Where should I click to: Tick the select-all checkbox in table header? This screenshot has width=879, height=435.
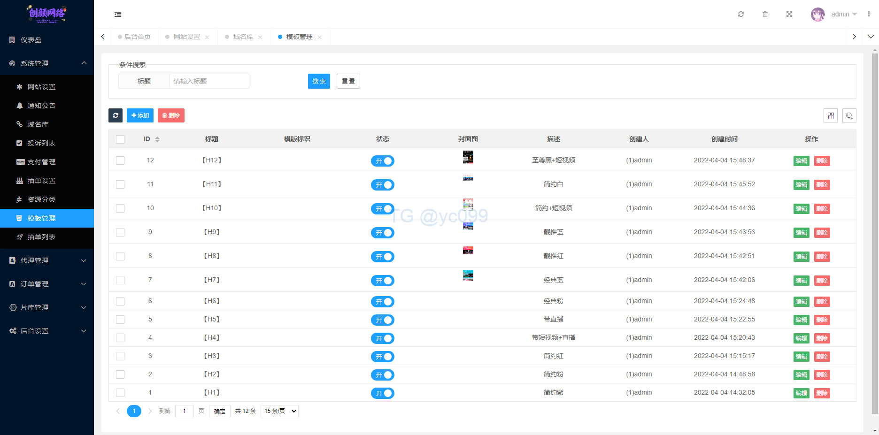(120, 139)
